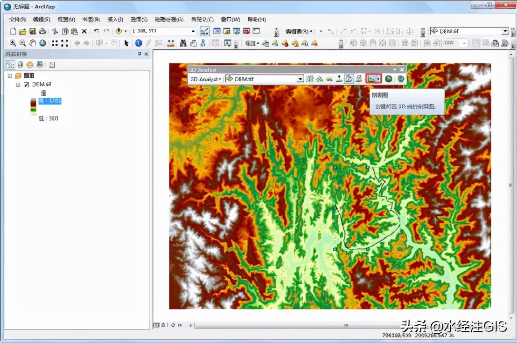Switch to List By Source view
The width and height of the screenshot is (517, 343).
point(20,65)
